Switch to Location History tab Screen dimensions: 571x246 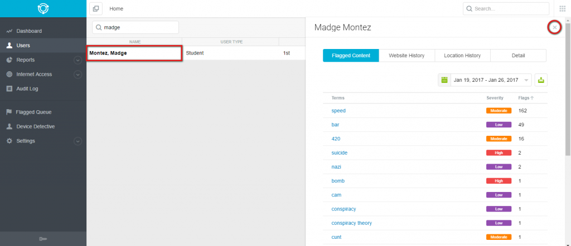462,56
